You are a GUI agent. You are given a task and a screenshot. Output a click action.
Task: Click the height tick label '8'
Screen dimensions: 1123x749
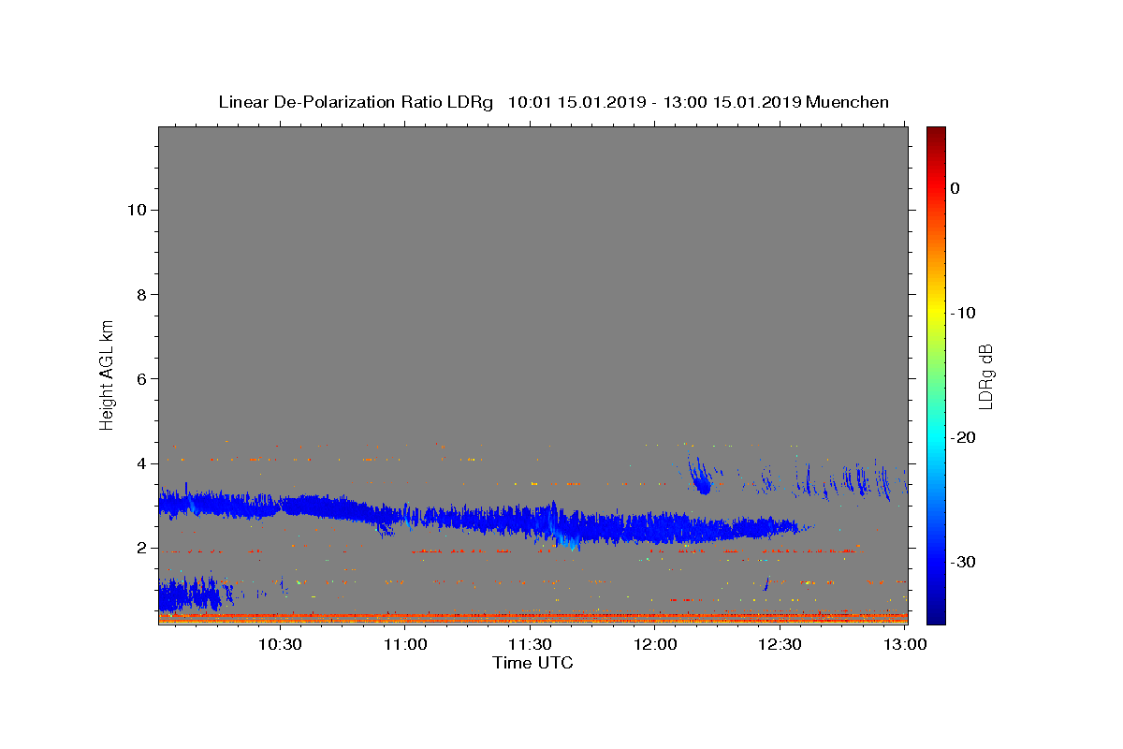click(x=139, y=294)
